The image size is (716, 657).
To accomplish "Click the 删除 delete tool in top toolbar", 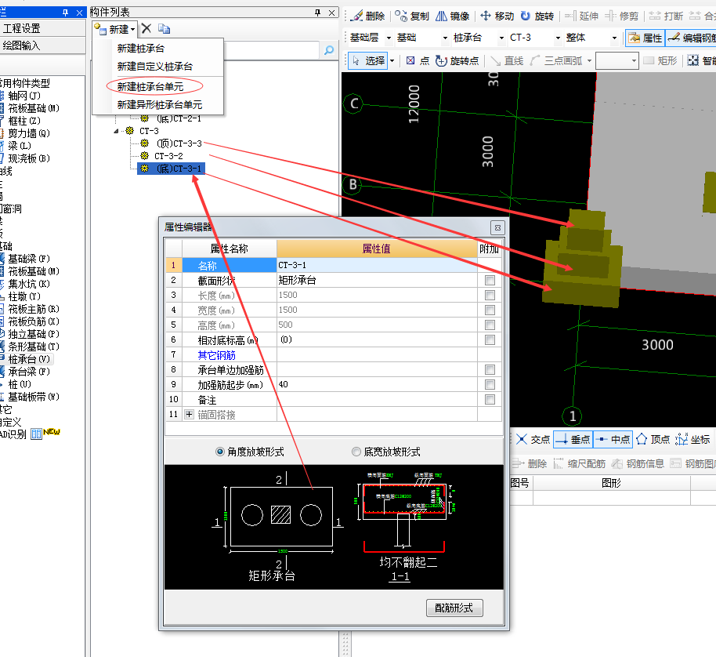I will [369, 16].
